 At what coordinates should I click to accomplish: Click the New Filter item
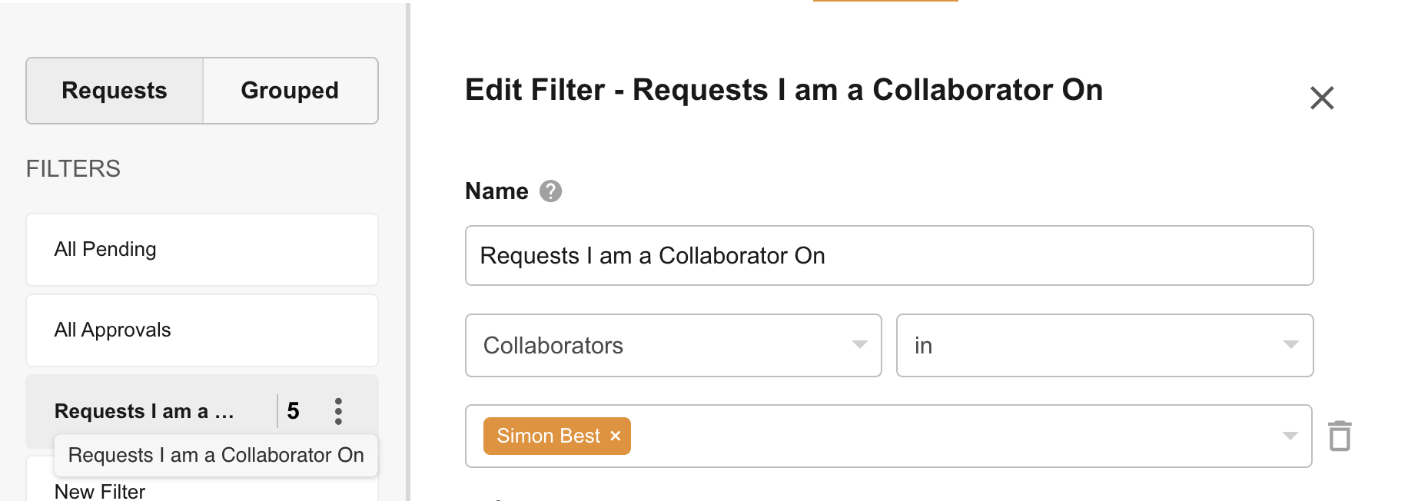click(100, 492)
